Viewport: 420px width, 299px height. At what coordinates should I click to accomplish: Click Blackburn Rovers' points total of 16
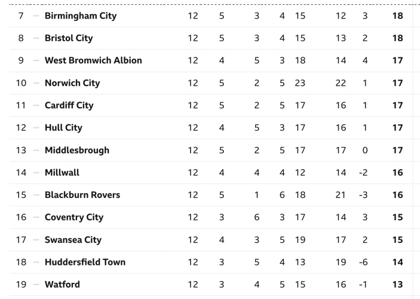tap(397, 195)
